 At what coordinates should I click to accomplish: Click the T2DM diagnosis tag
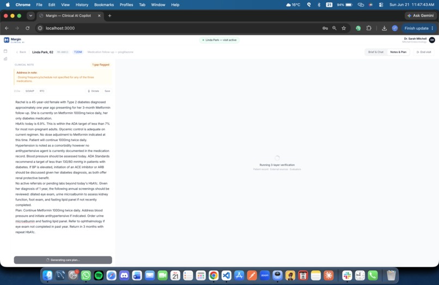pyautogui.click(x=78, y=52)
